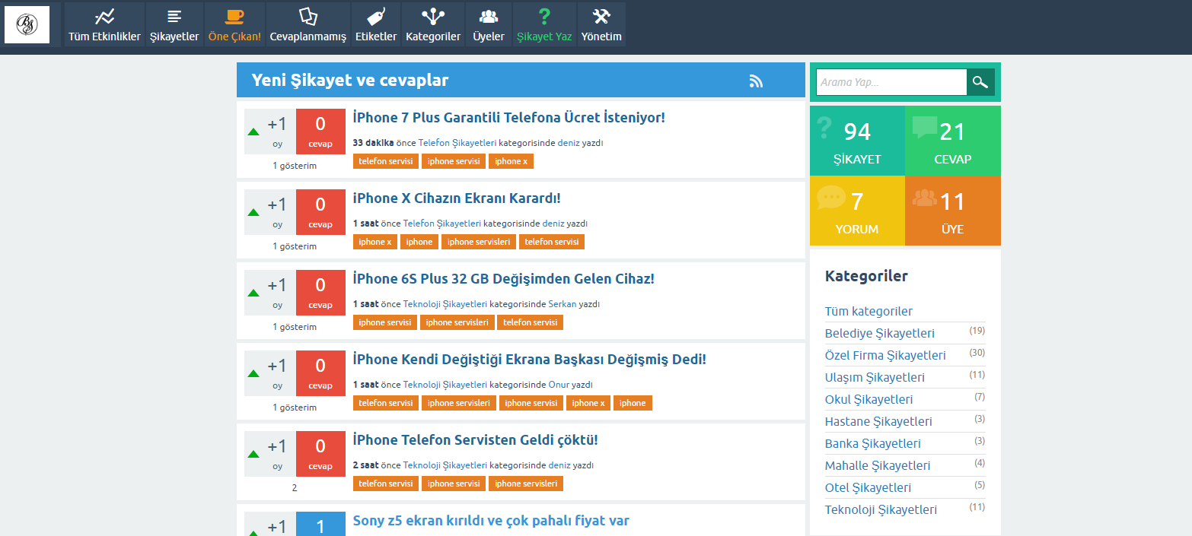Open Teknoloji Şikayetleri link in iPhone 6S post
Image resolution: width=1192 pixels, height=536 pixels.
tap(445, 304)
